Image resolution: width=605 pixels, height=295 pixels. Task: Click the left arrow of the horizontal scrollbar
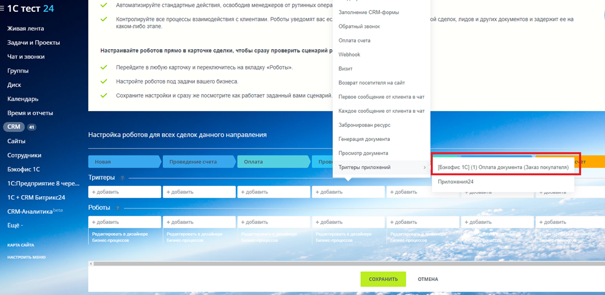click(91, 264)
